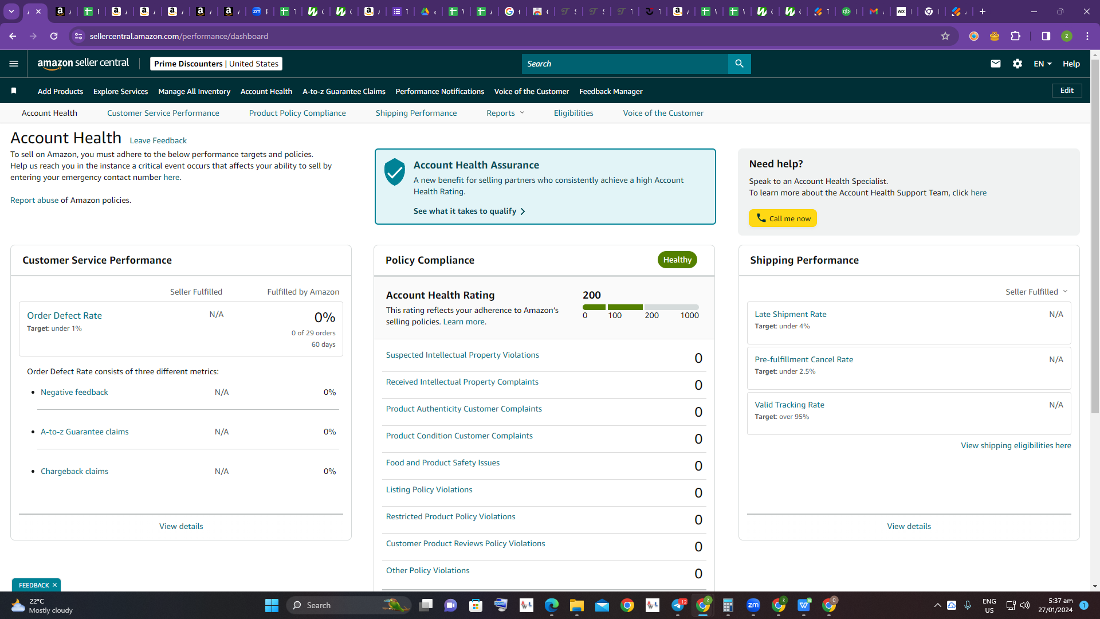
Task: Open Performance Notifications menu item
Action: click(x=439, y=91)
